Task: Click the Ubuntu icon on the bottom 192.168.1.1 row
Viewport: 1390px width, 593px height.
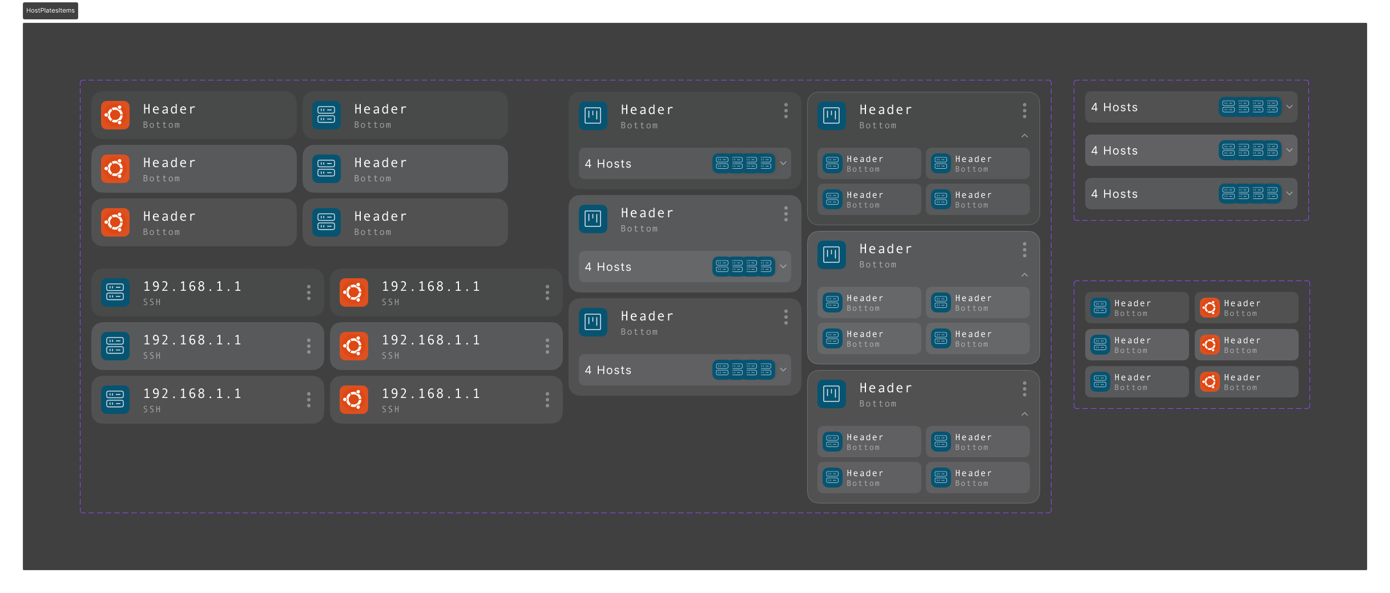Action: point(354,400)
